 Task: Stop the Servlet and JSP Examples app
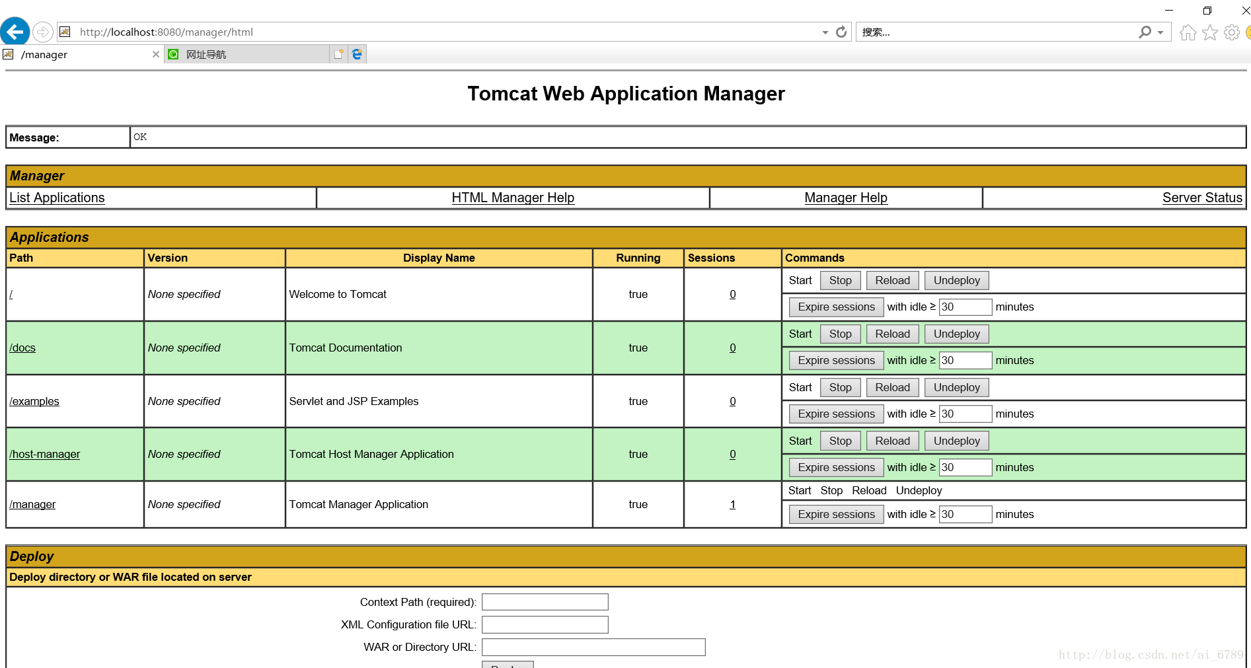pos(840,387)
